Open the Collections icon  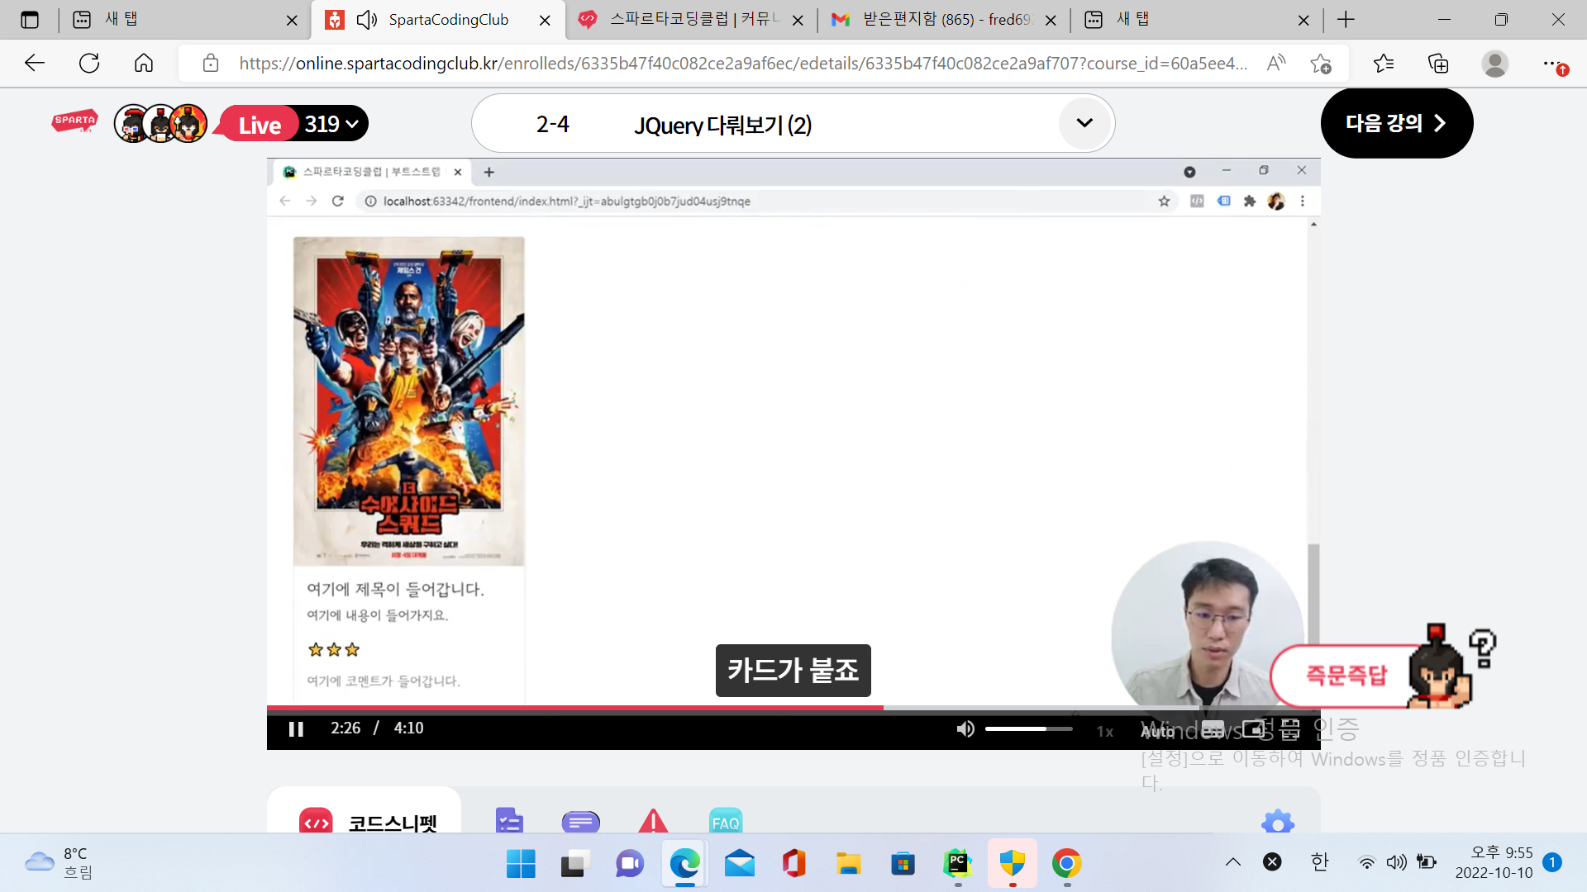pos(1438,64)
